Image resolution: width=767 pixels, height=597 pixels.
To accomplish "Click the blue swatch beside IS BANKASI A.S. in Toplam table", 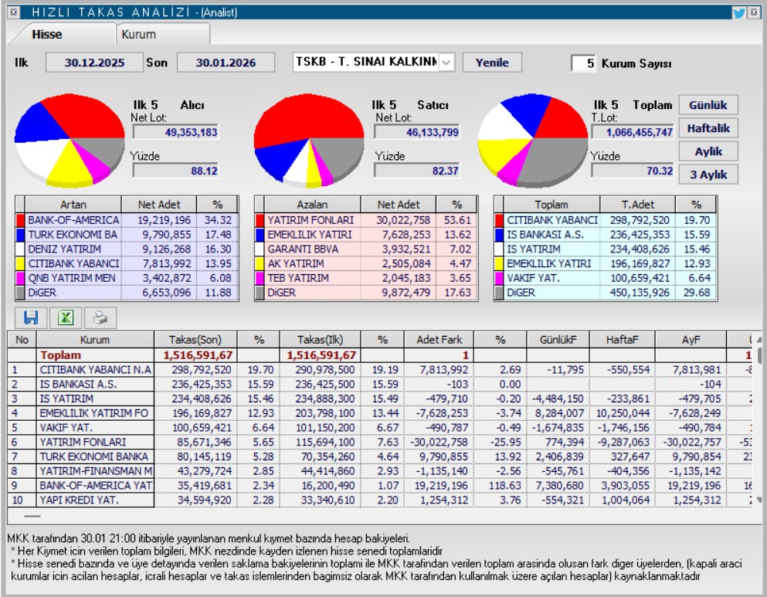I will coord(499,235).
